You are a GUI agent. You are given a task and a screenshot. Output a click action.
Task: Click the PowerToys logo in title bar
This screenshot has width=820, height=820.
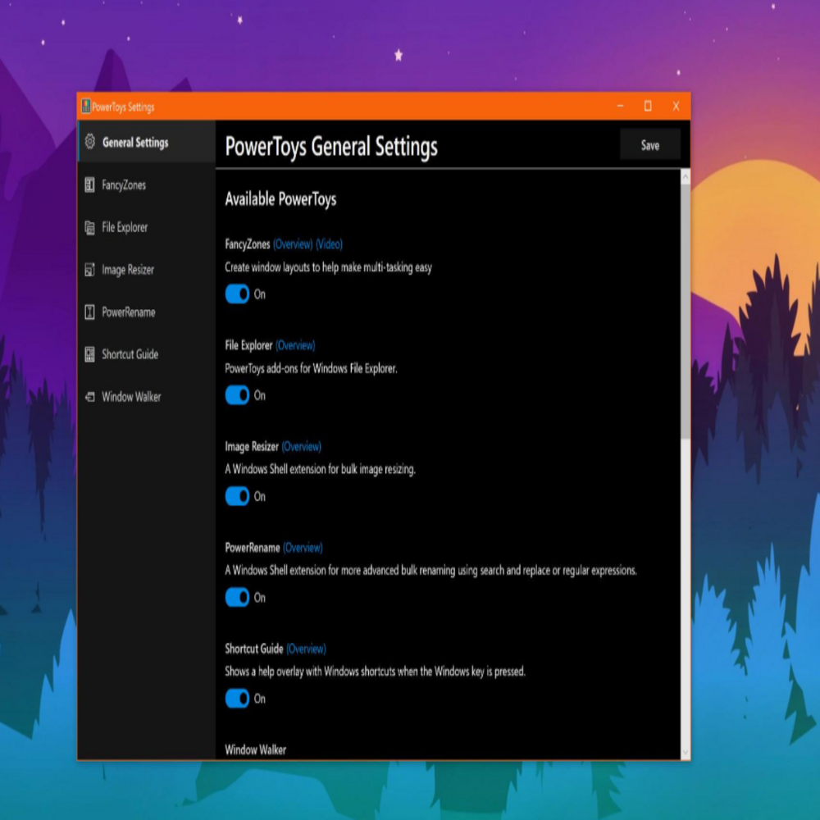click(x=86, y=106)
